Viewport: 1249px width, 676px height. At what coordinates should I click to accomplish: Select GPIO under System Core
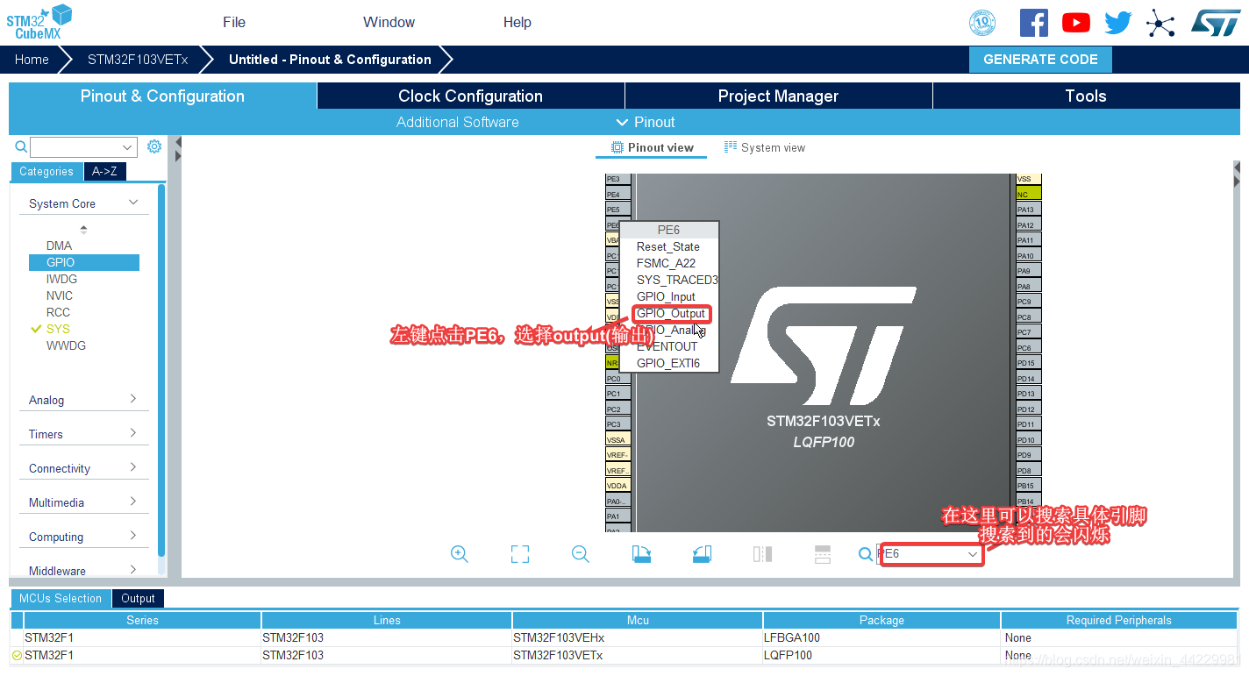coord(83,262)
